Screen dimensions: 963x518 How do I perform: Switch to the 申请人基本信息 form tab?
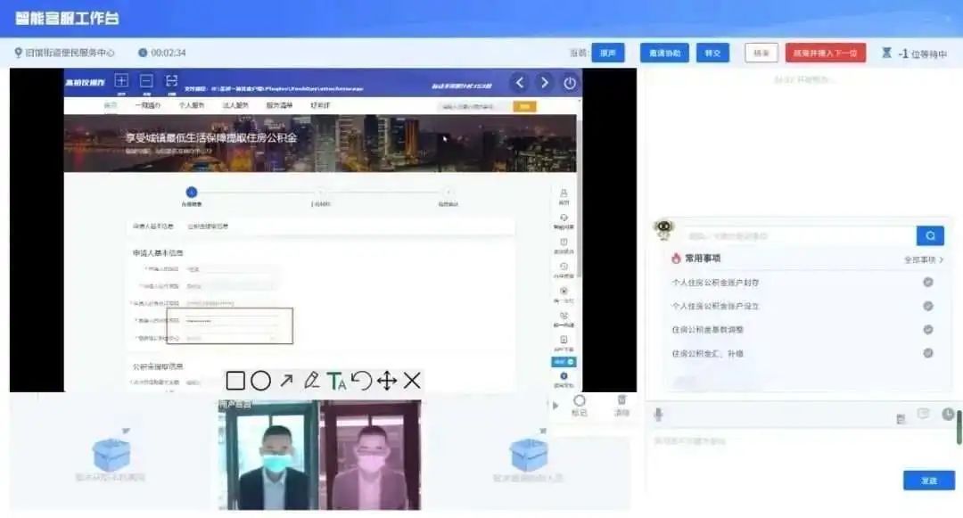pos(153,226)
